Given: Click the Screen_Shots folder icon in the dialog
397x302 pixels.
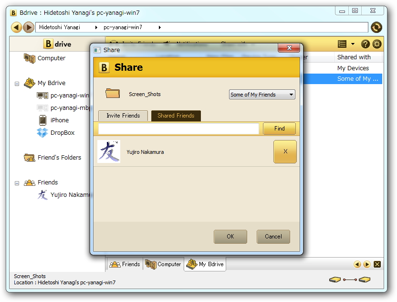Looking at the screenshot, I should 113,93.
